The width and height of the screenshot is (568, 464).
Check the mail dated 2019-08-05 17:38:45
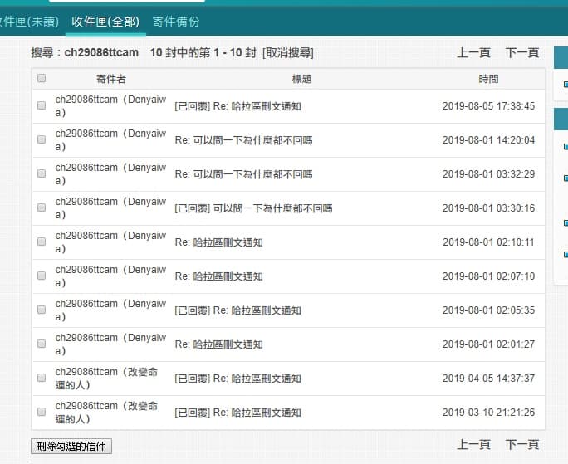[x=42, y=105]
